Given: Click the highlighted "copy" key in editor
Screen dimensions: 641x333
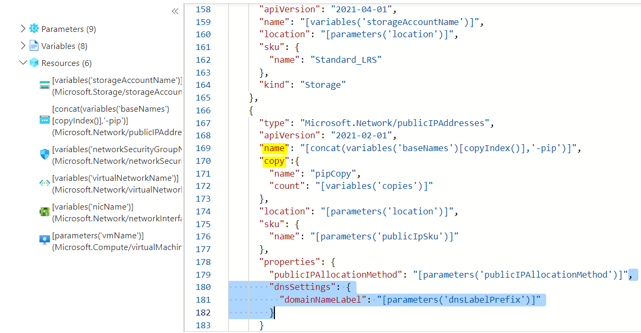Looking at the screenshot, I should (273, 161).
